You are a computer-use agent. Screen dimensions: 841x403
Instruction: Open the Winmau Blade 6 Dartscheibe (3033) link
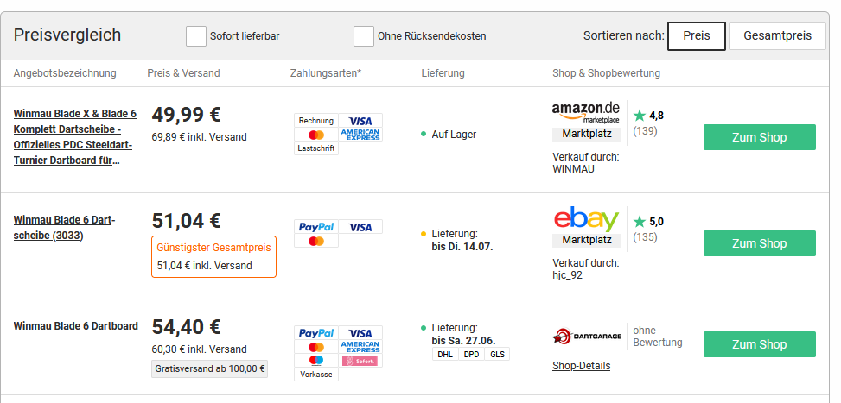(64, 228)
